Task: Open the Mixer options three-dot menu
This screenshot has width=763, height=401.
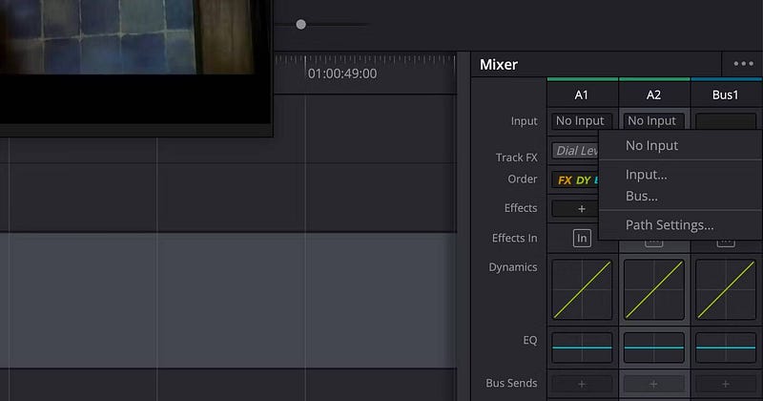Action: [x=743, y=64]
